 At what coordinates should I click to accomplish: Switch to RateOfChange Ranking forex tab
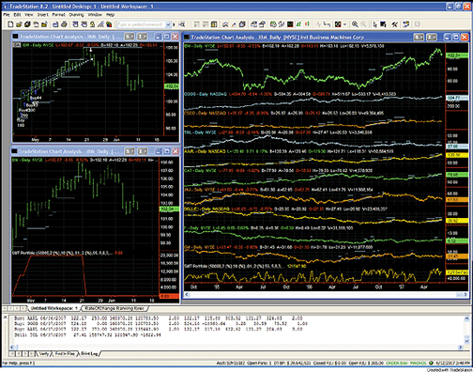[x=114, y=308]
